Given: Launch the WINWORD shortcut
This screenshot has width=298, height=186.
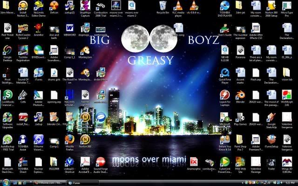Looking at the screenshot, I should [x=69, y=30].
